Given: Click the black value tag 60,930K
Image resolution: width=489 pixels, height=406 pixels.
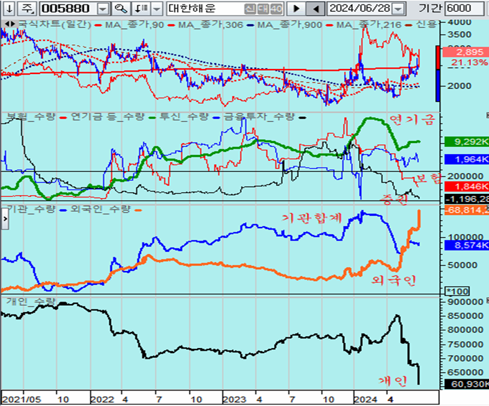Looking at the screenshot, I should click(x=467, y=384).
